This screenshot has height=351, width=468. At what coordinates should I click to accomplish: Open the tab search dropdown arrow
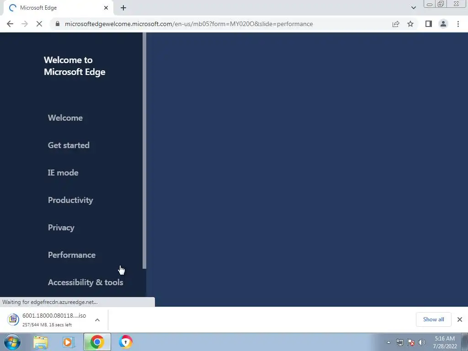(x=413, y=8)
